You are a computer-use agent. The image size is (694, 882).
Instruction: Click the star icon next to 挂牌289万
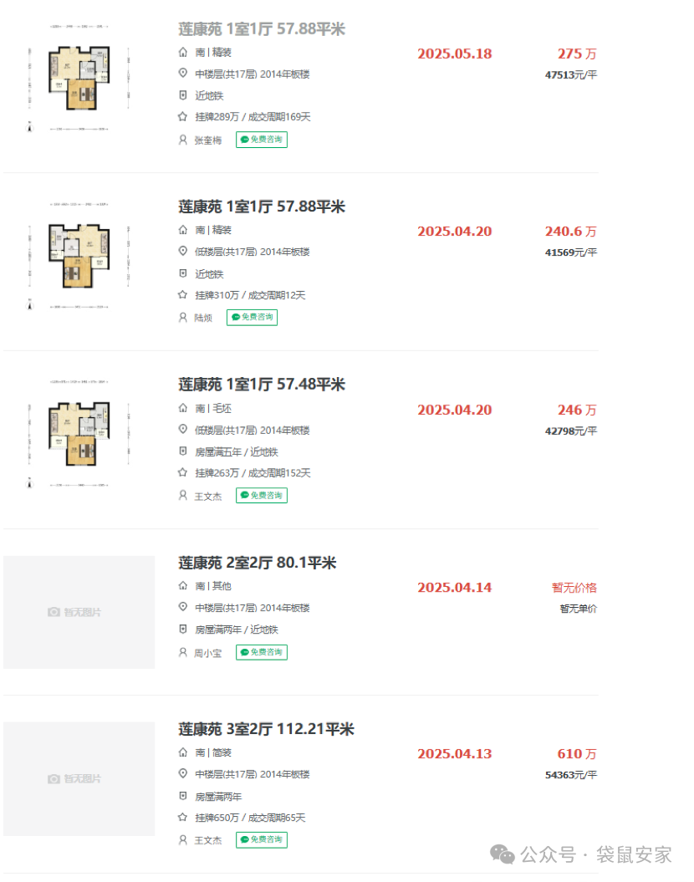(x=183, y=117)
